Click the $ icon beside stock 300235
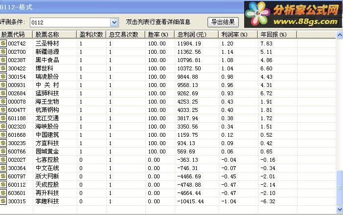 point(3,143)
